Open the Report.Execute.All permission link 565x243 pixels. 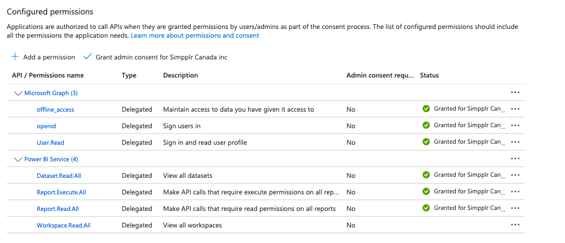61,192
